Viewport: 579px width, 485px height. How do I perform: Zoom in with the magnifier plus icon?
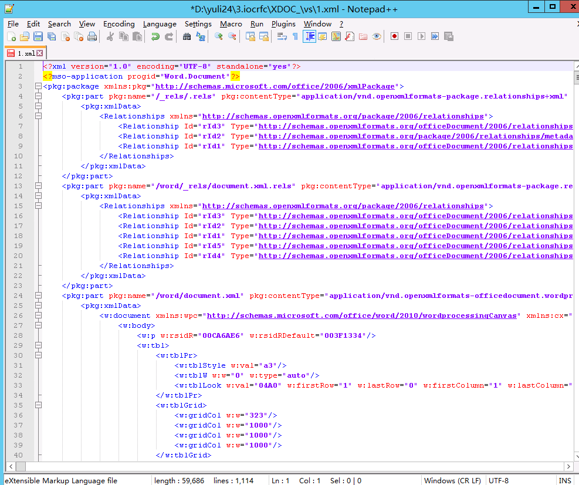coord(219,36)
